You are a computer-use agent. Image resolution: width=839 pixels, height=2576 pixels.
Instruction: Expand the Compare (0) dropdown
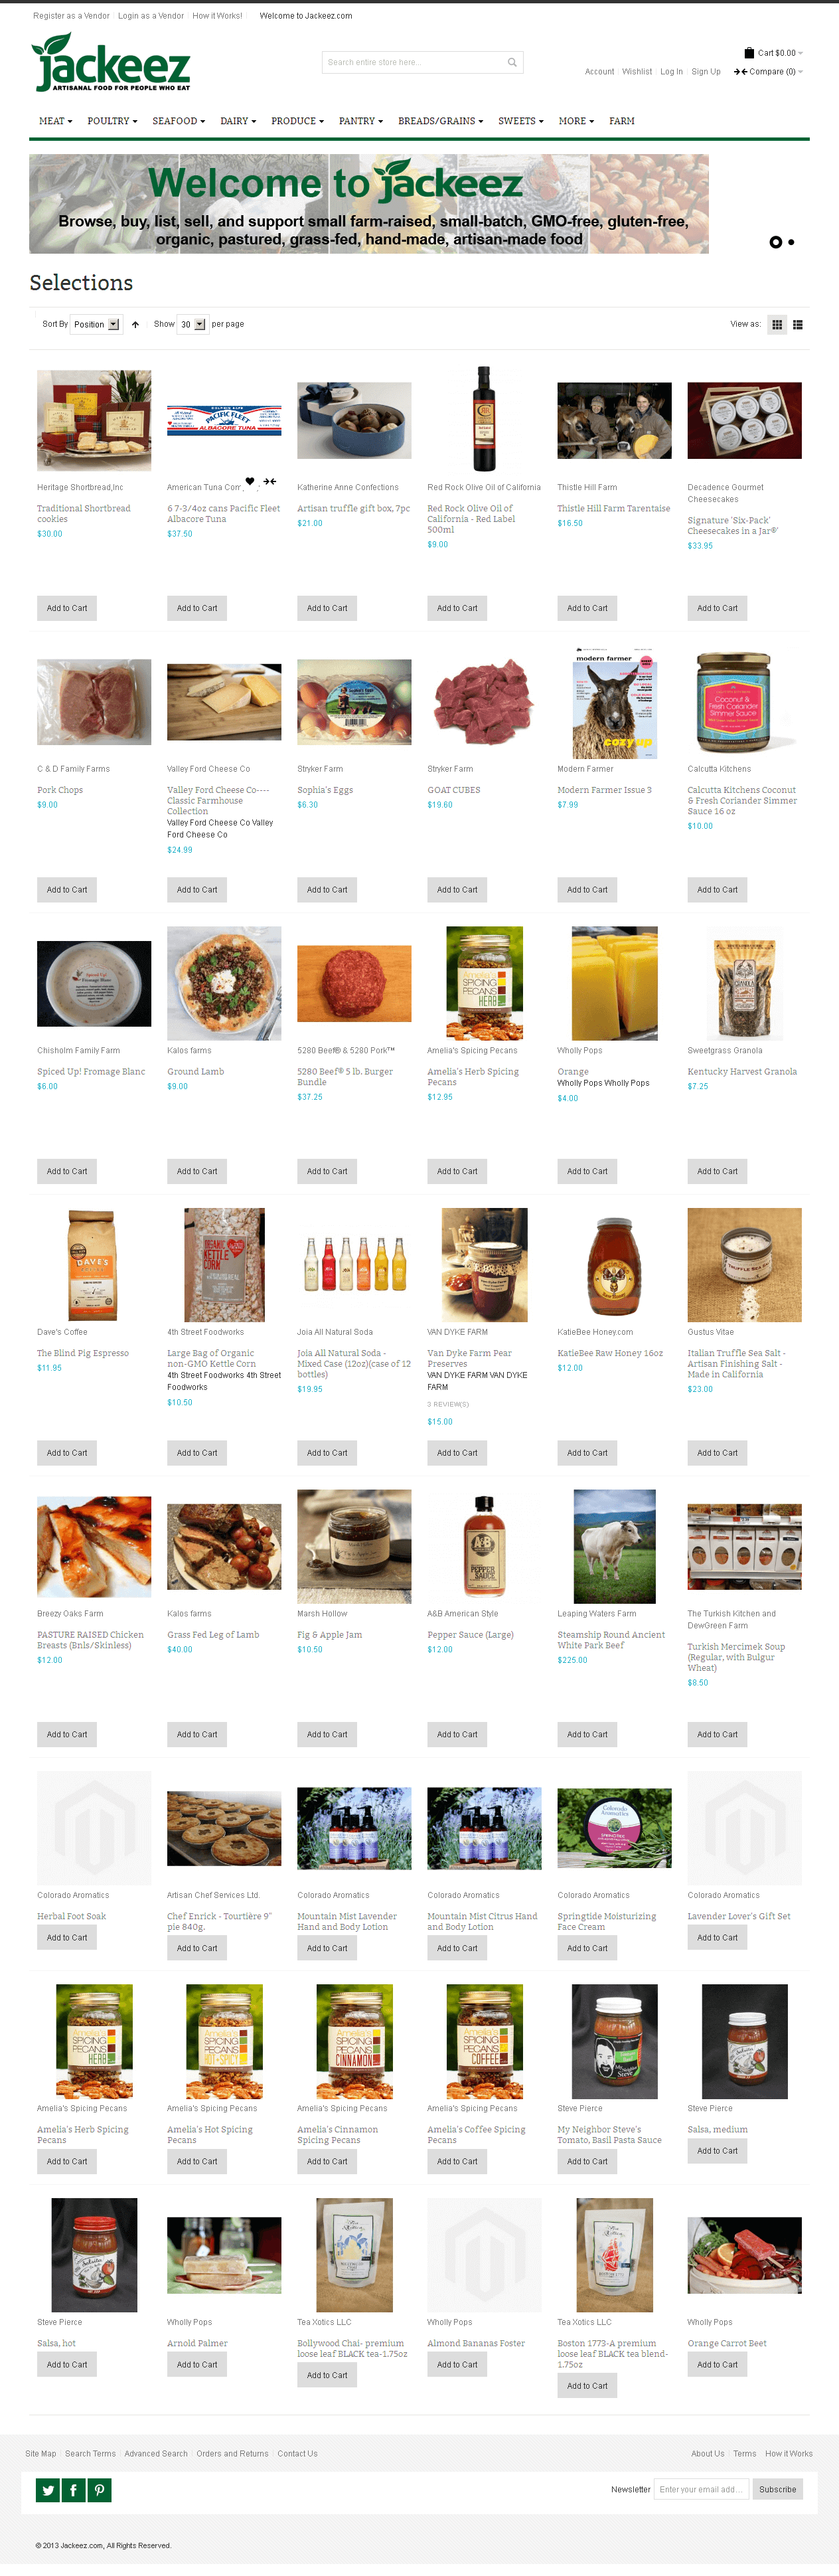tap(768, 72)
